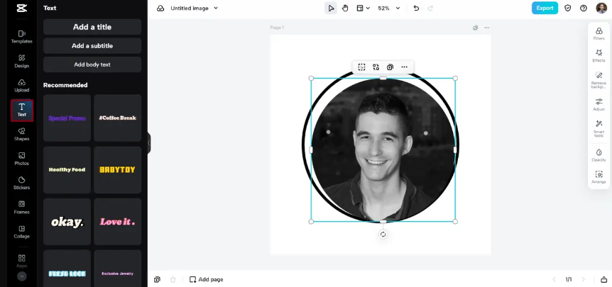612x287 pixels.
Task: Choose the Special Promo text preset
Action: [x=67, y=118]
